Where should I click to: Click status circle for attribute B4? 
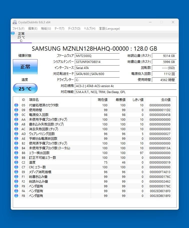[x=16, y=148]
